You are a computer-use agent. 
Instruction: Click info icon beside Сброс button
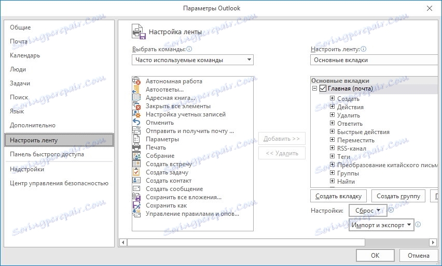tap(391, 210)
